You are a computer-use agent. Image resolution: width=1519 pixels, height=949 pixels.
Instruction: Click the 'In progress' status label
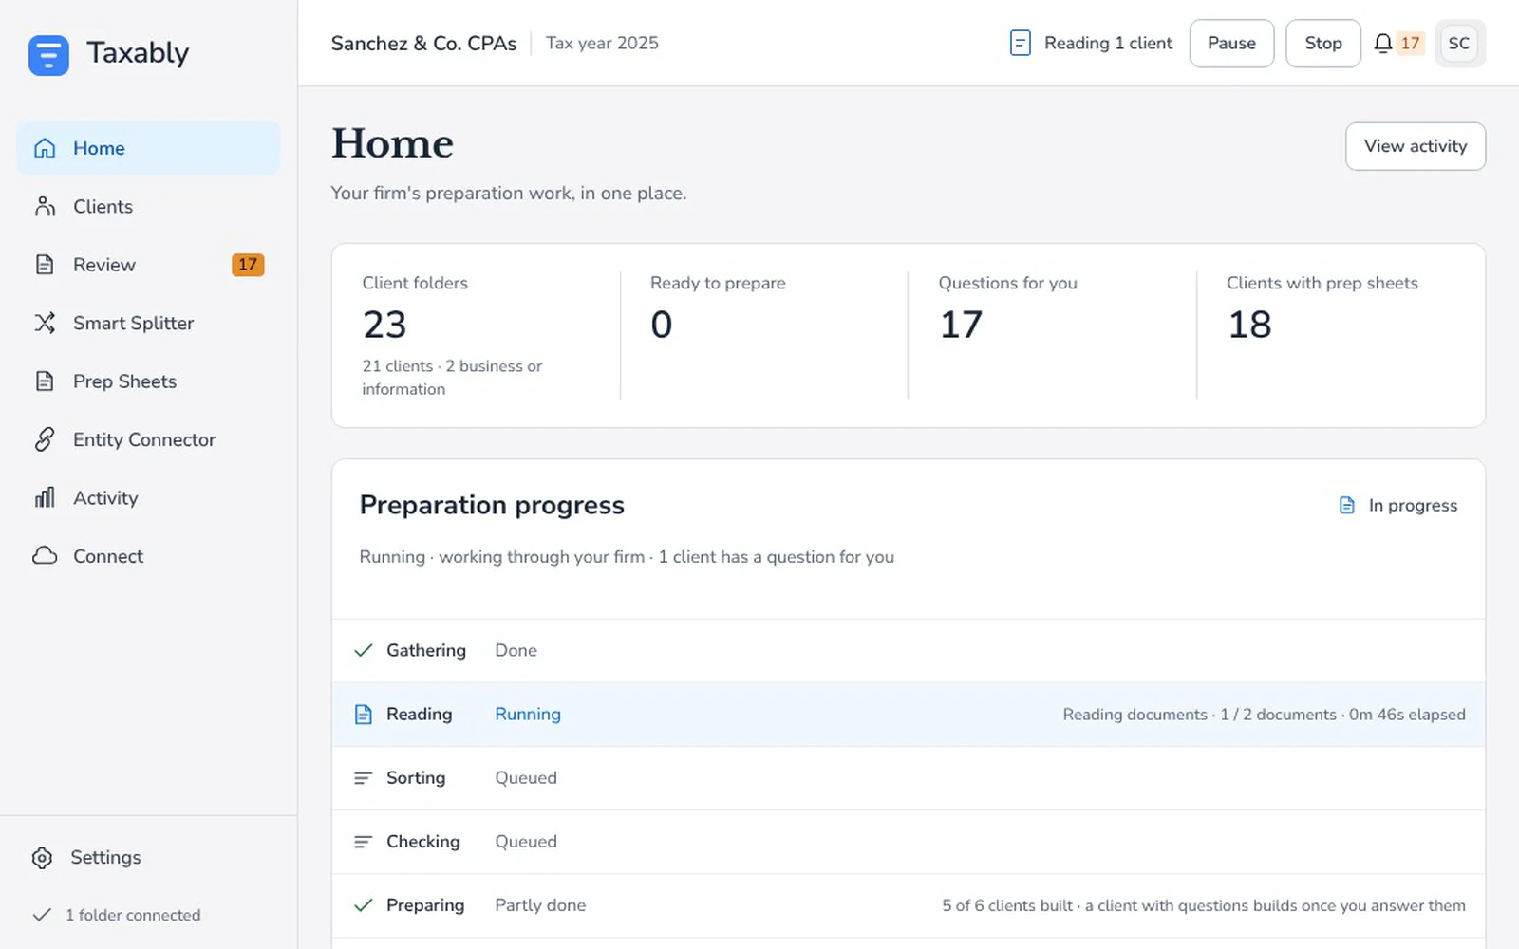coord(1413,506)
